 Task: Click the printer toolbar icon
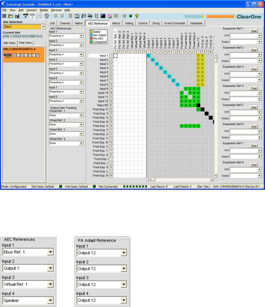click(x=90, y=16)
